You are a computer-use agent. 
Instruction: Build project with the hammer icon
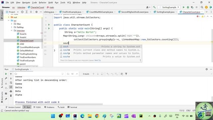pyautogui.click(x=154, y=7)
